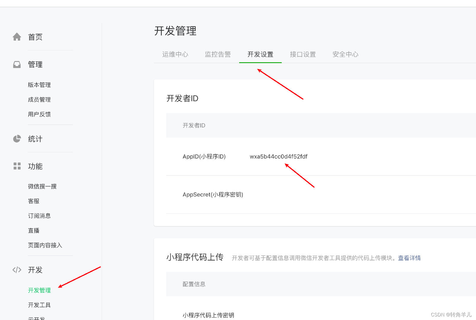Click the inbox icon next to 管理
The width and height of the screenshot is (476, 320).
click(x=17, y=64)
